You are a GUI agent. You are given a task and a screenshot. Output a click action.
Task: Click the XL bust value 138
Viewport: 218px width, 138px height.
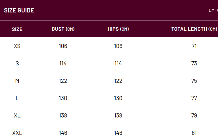[63, 115]
